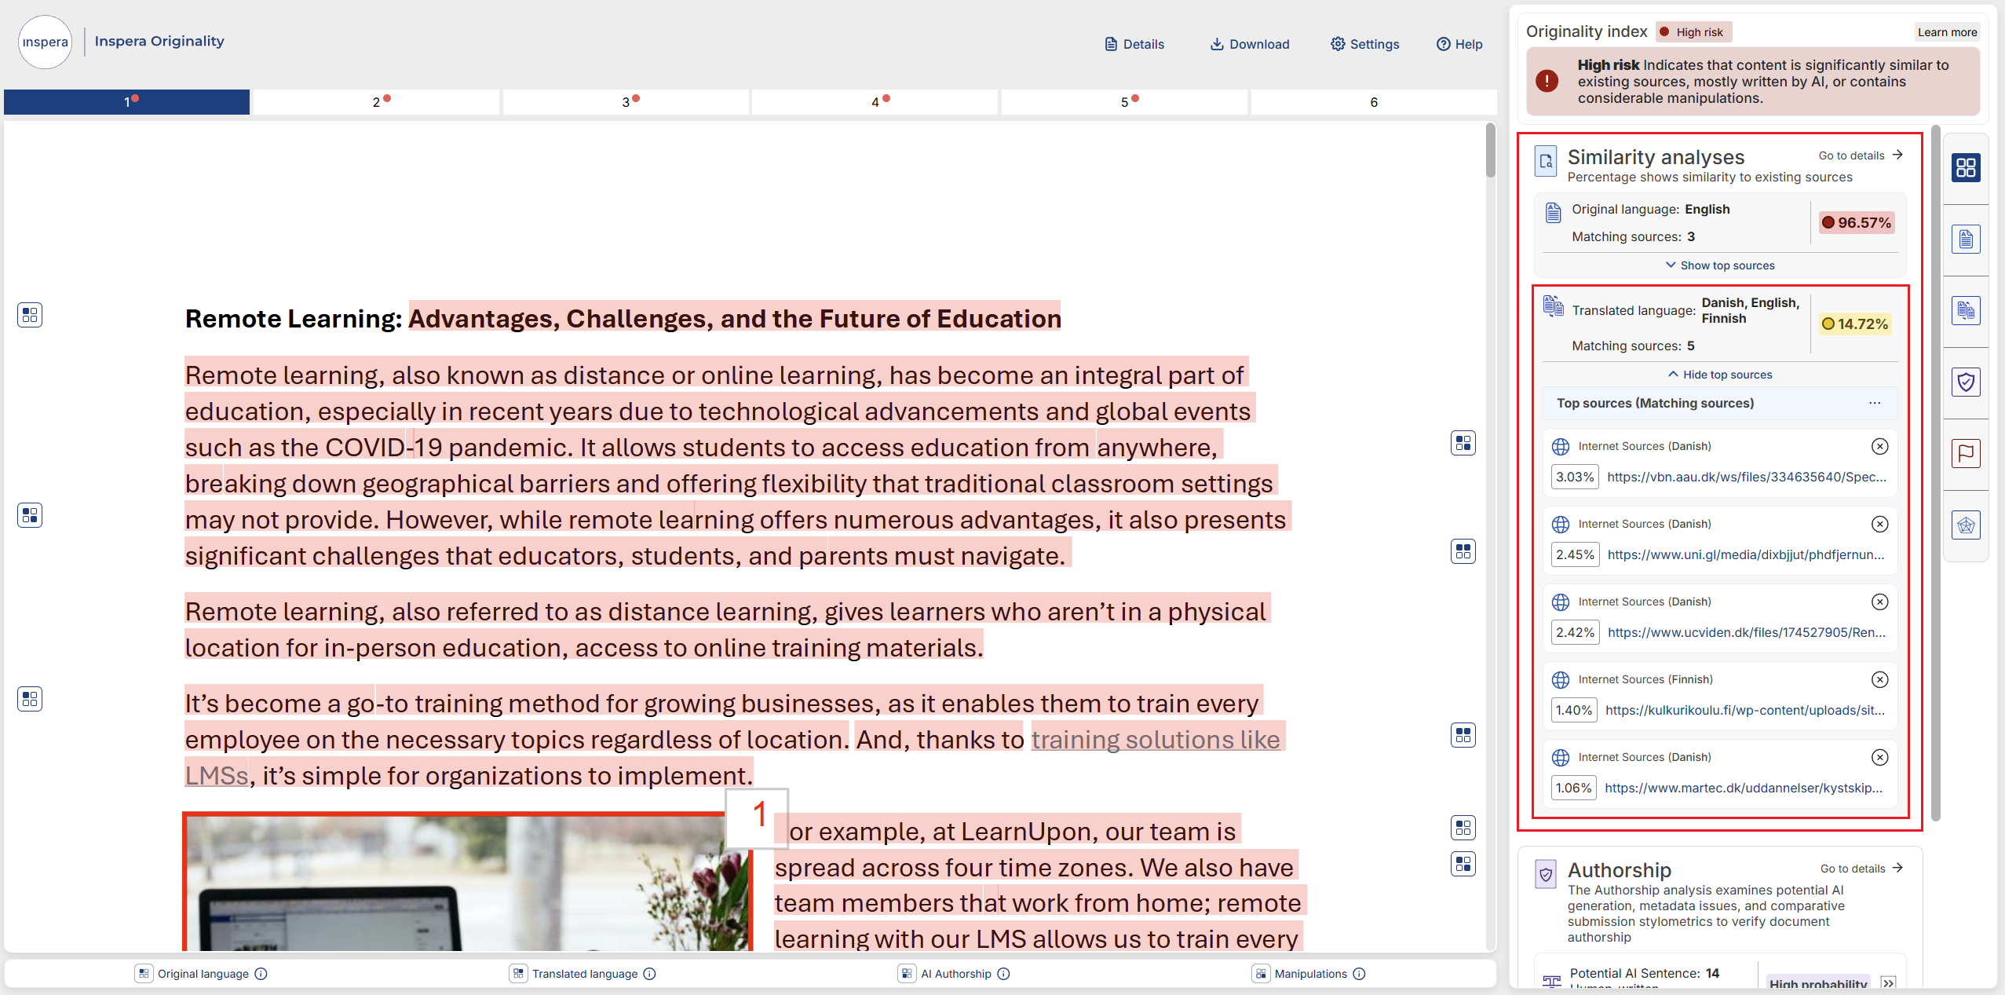Click Learn more about Originality index

click(1947, 32)
